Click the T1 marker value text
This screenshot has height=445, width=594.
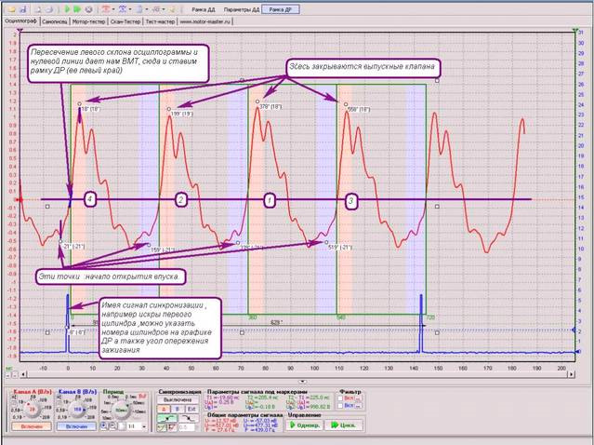(222, 398)
